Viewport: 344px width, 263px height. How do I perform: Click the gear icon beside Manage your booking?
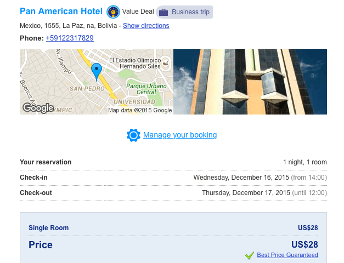coord(133,135)
